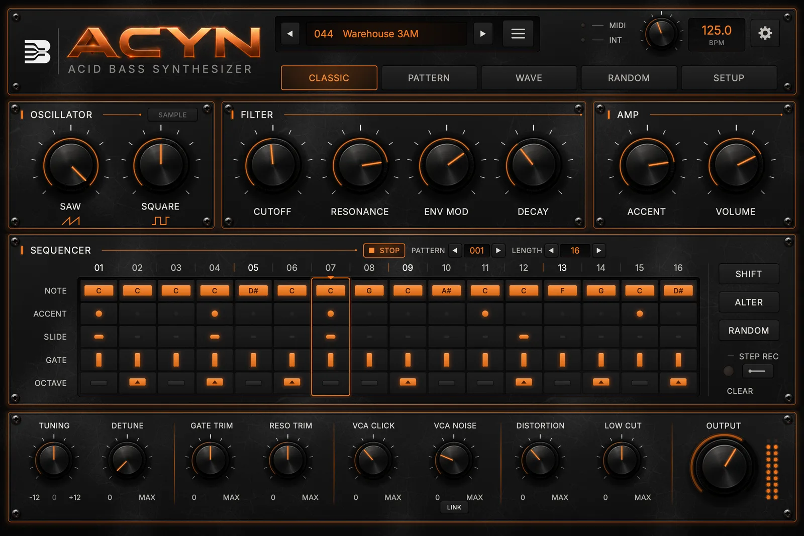This screenshot has height=536, width=804.
Task: Click the OUTPUT knob
Action: click(x=724, y=466)
